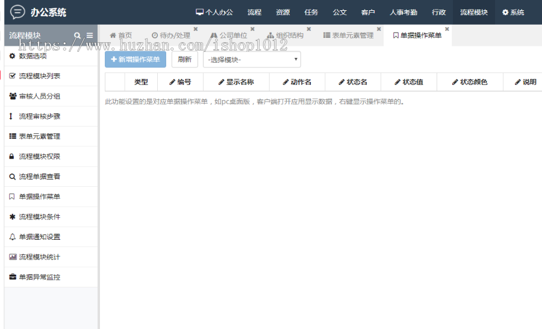This screenshot has width=542, height=329.
Task: Click the pencil icon in 说明 column header
Action: click(517, 82)
